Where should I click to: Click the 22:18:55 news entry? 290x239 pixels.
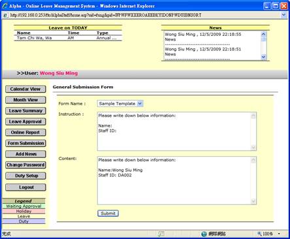tap(203, 35)
